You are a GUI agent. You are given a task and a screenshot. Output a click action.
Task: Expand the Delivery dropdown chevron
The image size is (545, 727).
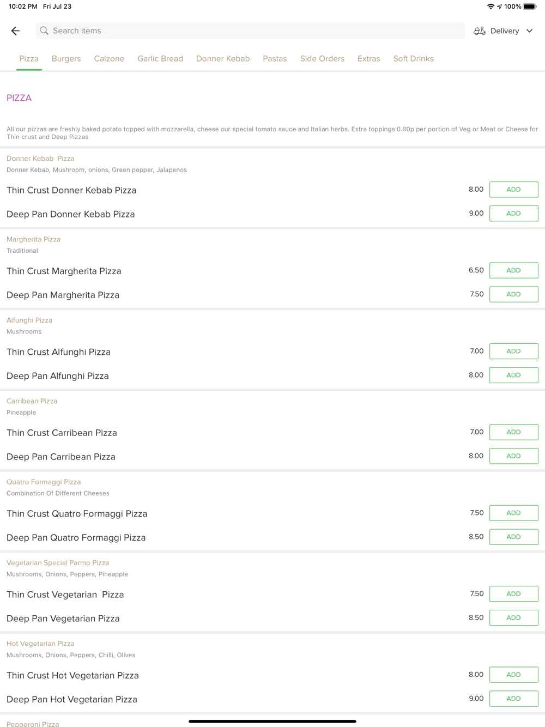pos(530,31)
